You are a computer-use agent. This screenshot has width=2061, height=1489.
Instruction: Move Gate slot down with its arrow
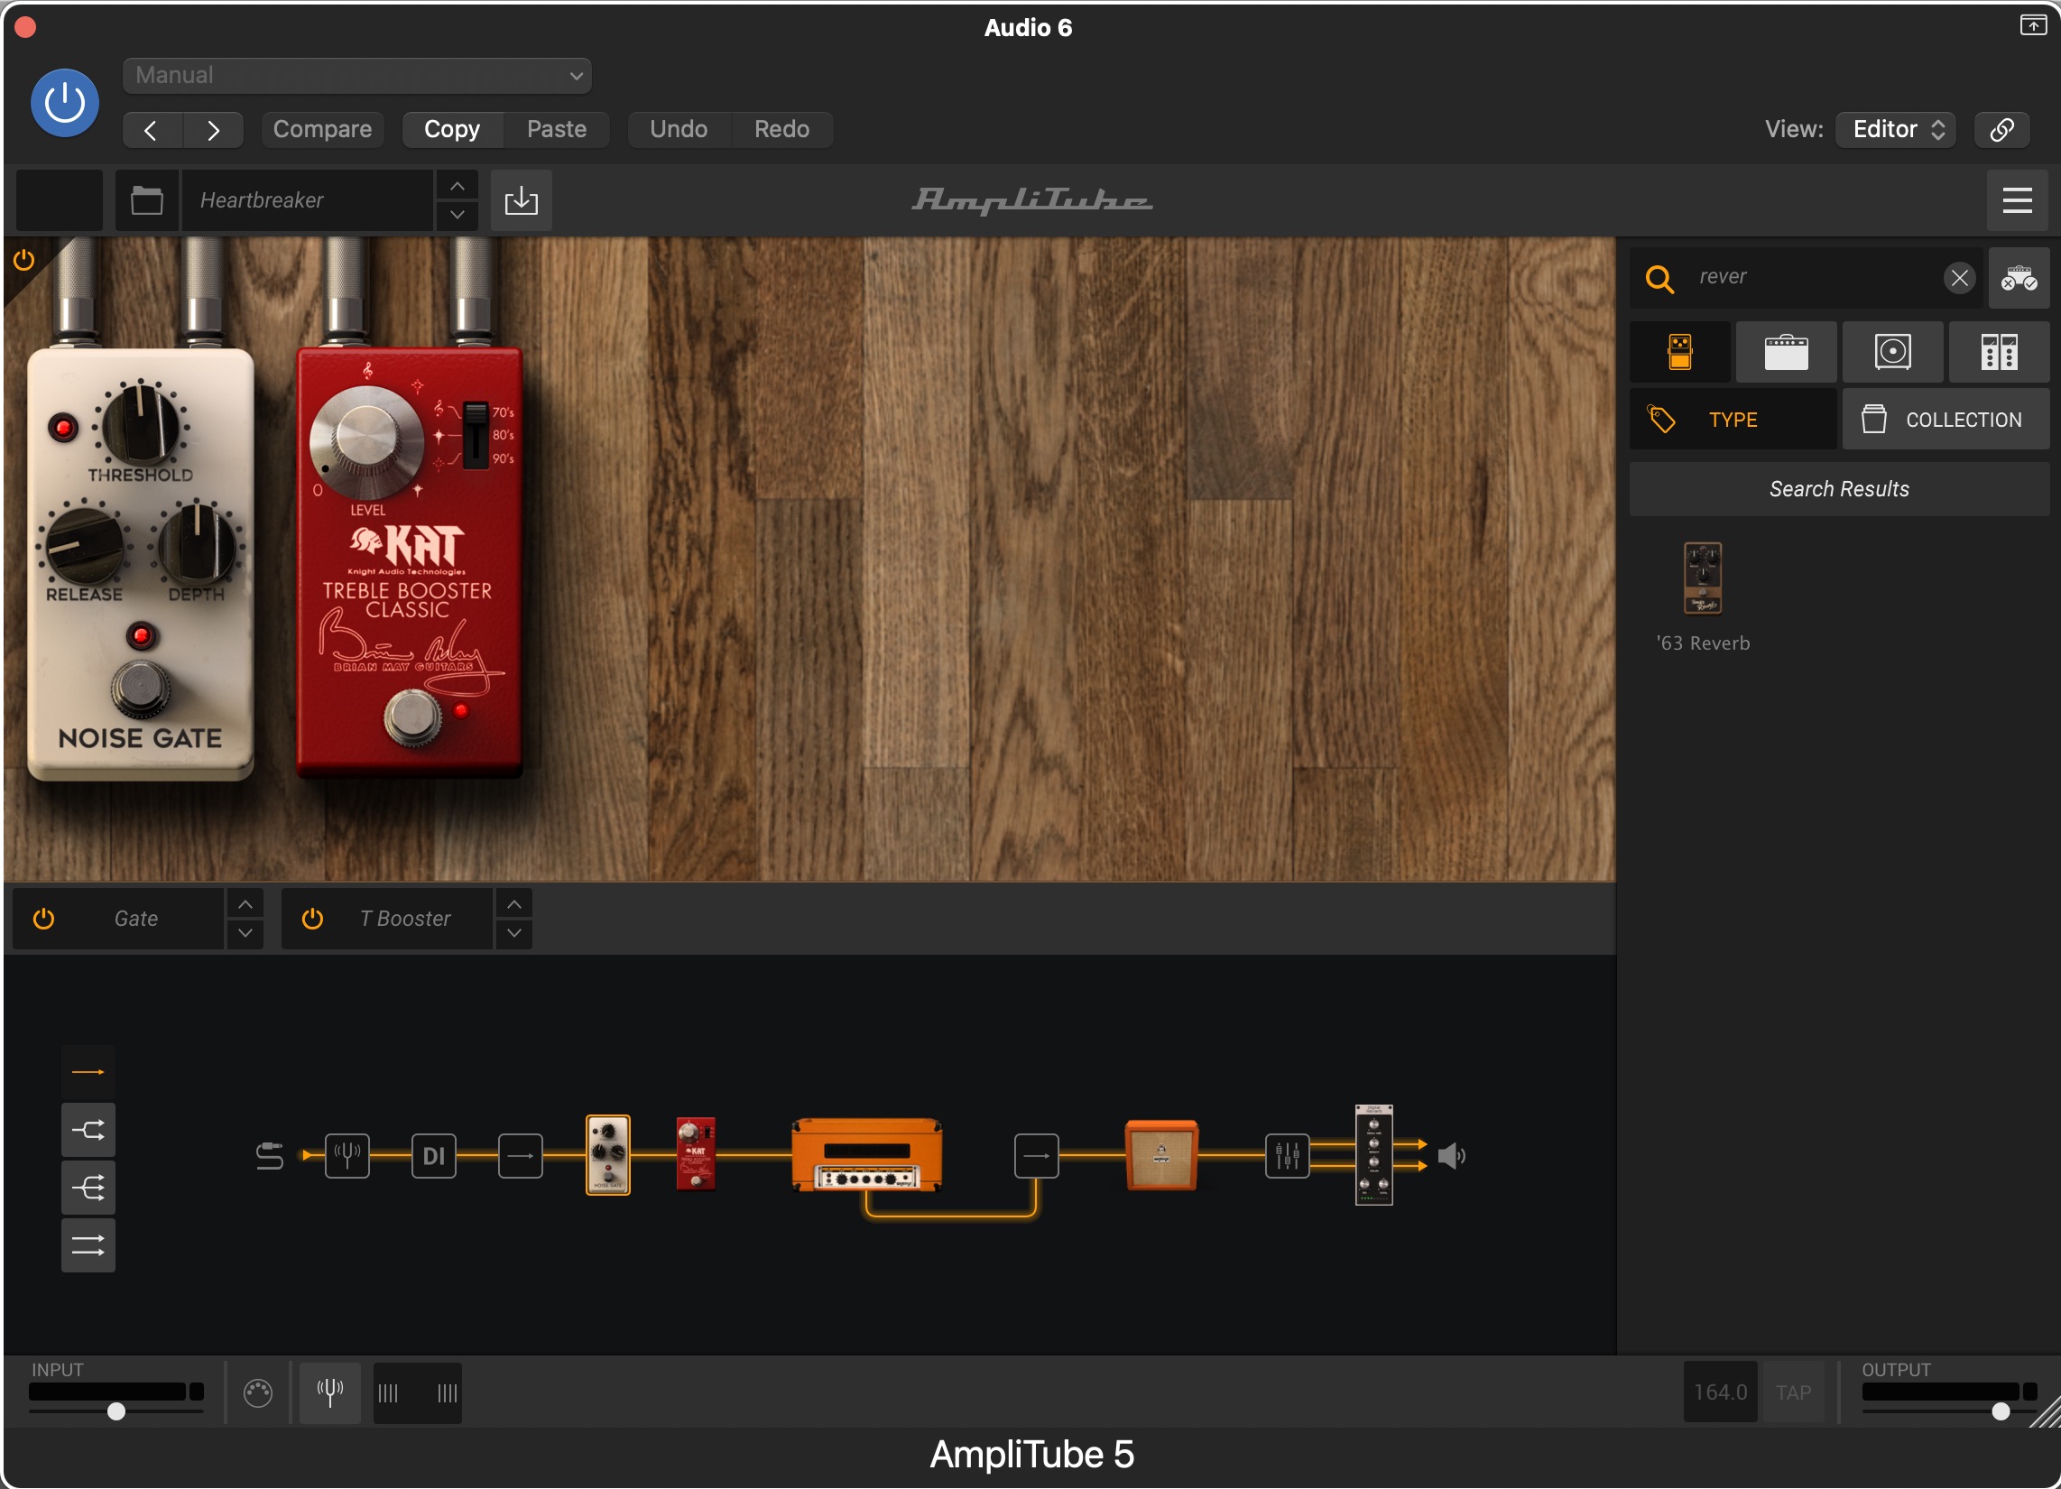click(245, 935)
